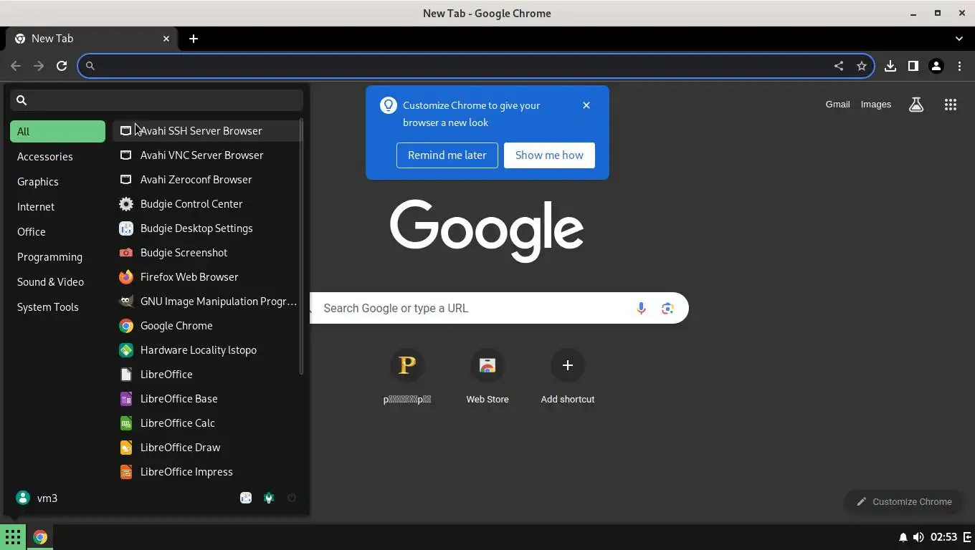Click the volume speaker icon in panel
Screen dimensions: 975x550
click(918, 537)
